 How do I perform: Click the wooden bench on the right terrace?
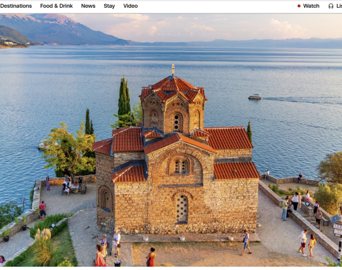(x=325, y=221)
